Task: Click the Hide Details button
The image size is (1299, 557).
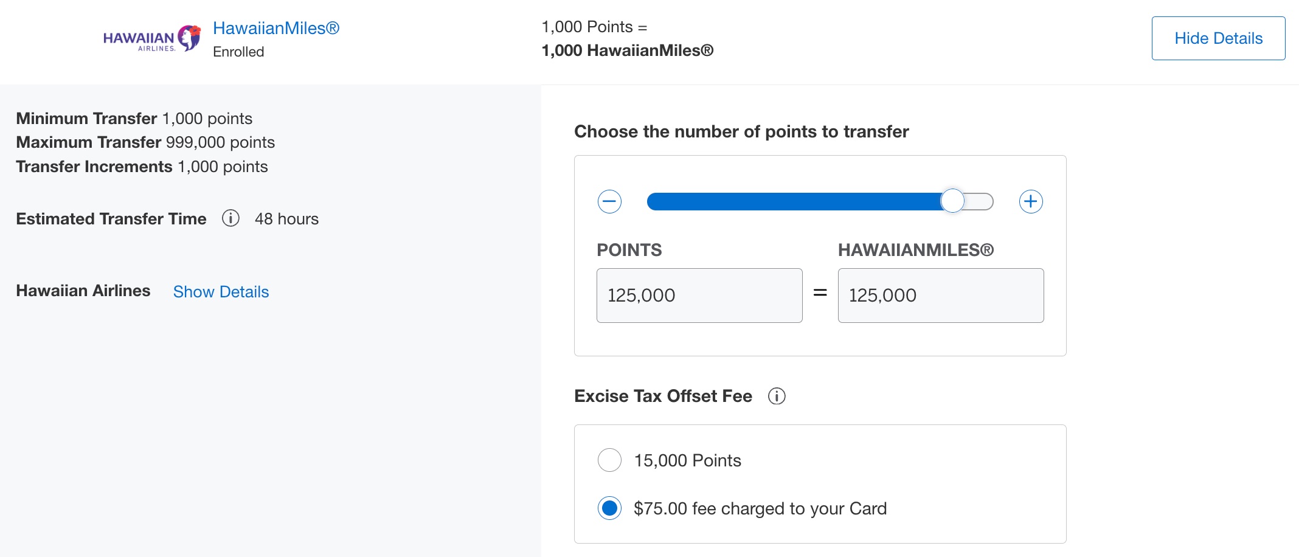Action: point(1218,38)
